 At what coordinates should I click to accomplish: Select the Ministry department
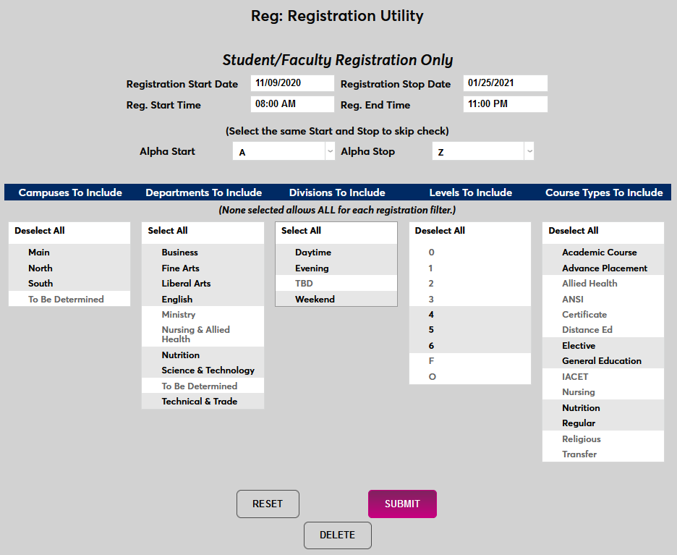tap(176, 314)
